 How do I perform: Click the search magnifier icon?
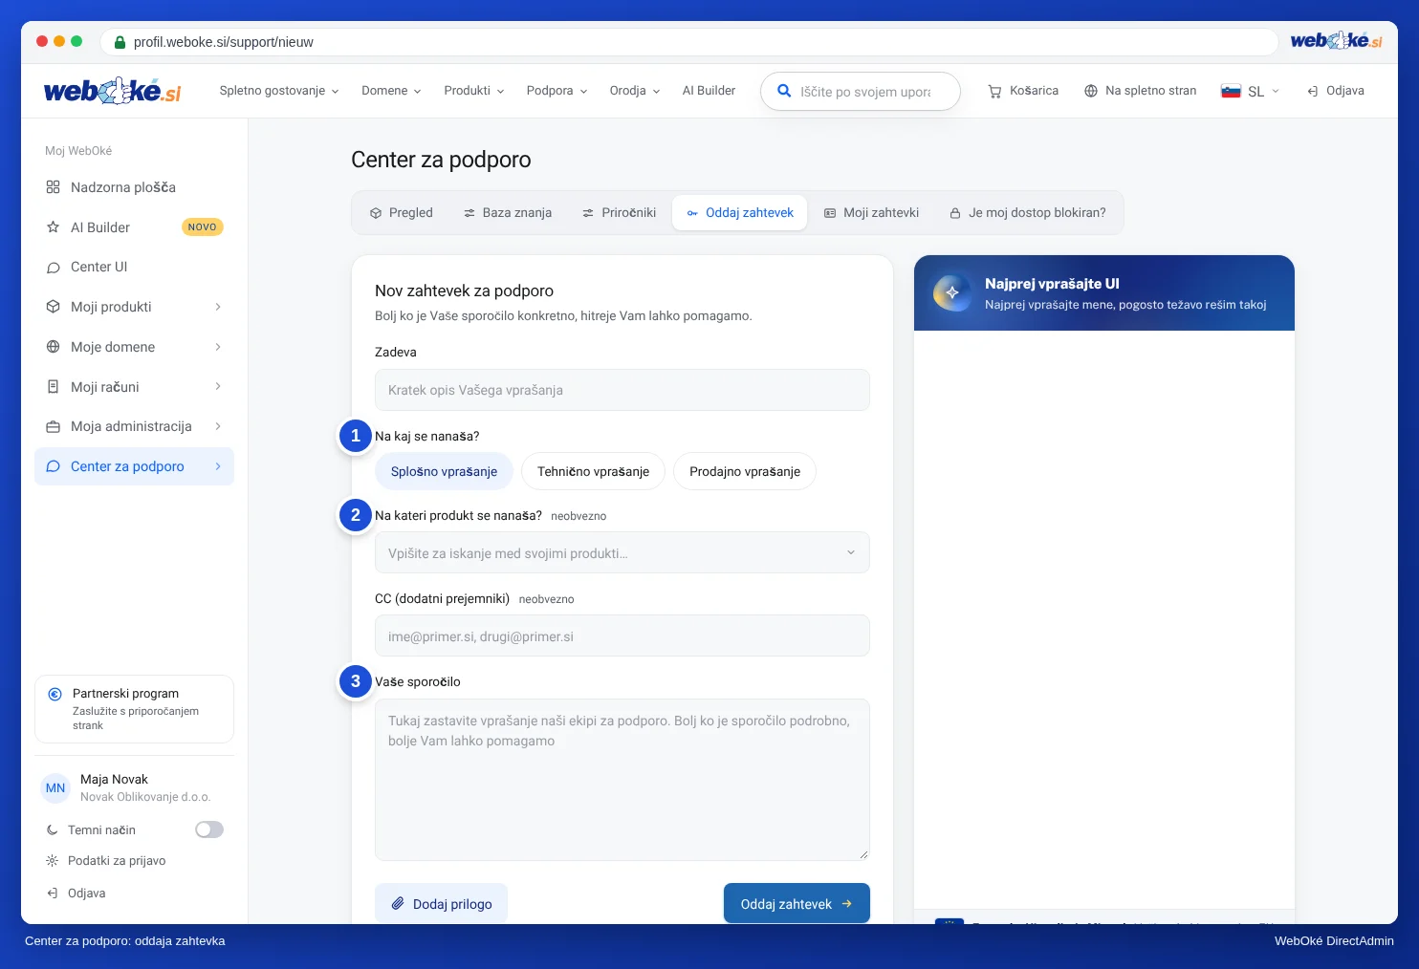pyautogui.click(x=784, y=91)
